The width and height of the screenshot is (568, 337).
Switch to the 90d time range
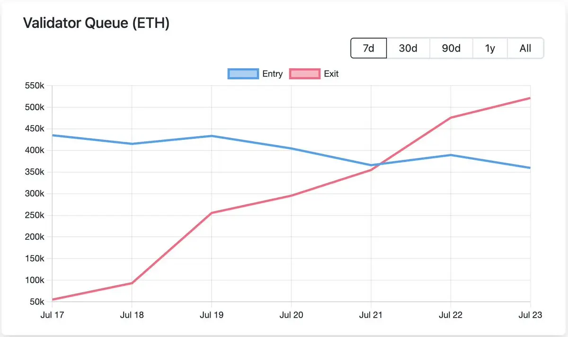click(x=451, y=48)
